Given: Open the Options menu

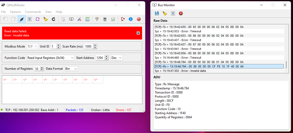Looking at the screenshot, I should point(15,12).
